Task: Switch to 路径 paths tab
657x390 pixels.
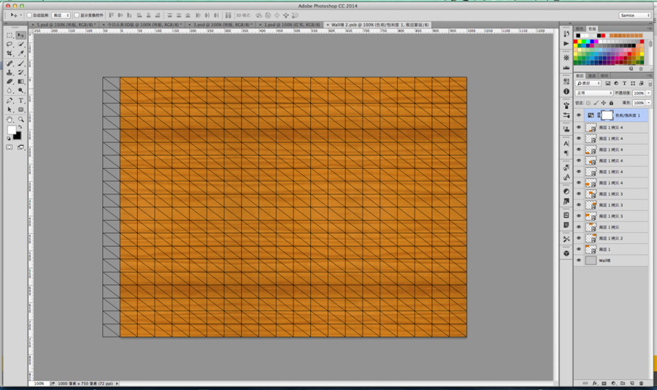Action: pos(604,75)
